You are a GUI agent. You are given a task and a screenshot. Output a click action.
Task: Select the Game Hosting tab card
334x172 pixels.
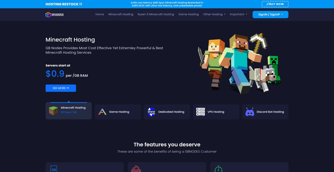(x=118, y=112)
